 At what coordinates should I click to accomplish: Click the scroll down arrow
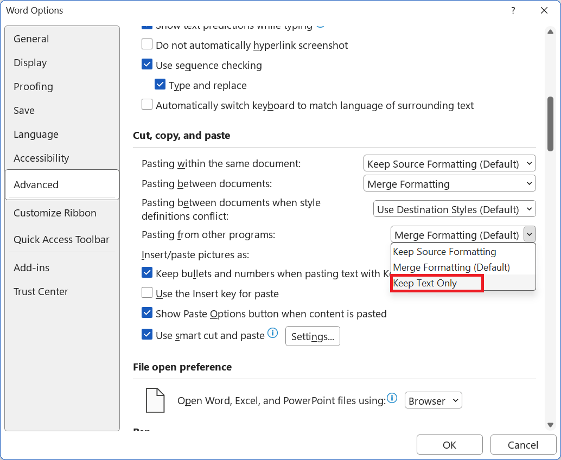point(550,425)
